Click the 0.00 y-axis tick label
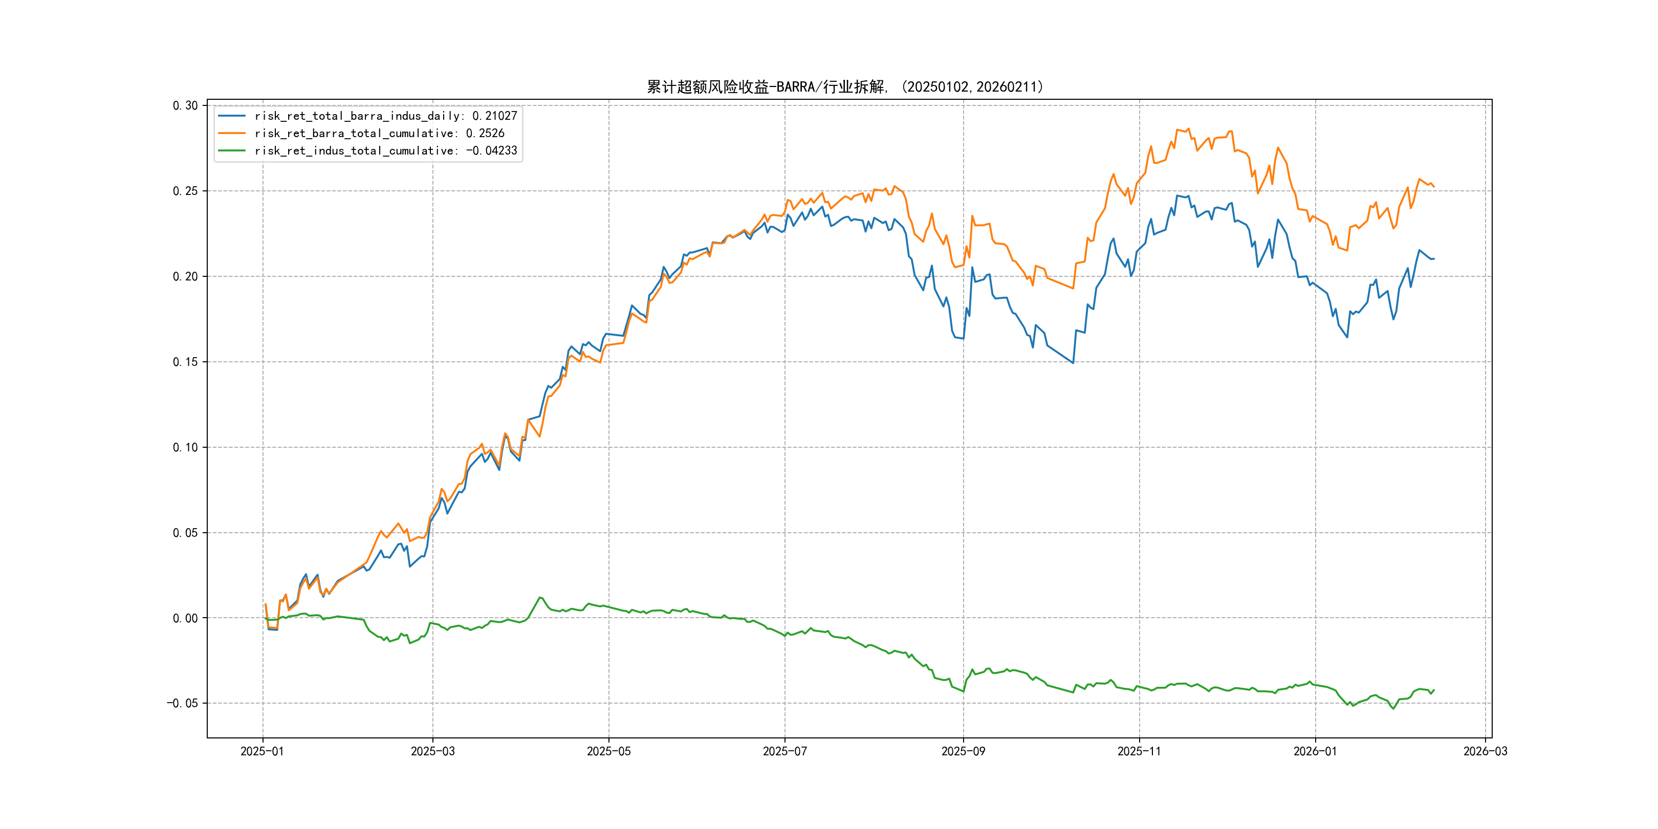Screen dimensions: 1658x829 [x=185, y=618]
